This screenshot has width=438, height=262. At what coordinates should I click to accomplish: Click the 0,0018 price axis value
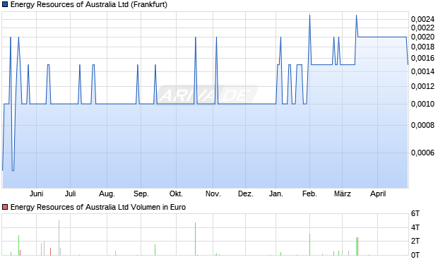(x=422, y=47)
